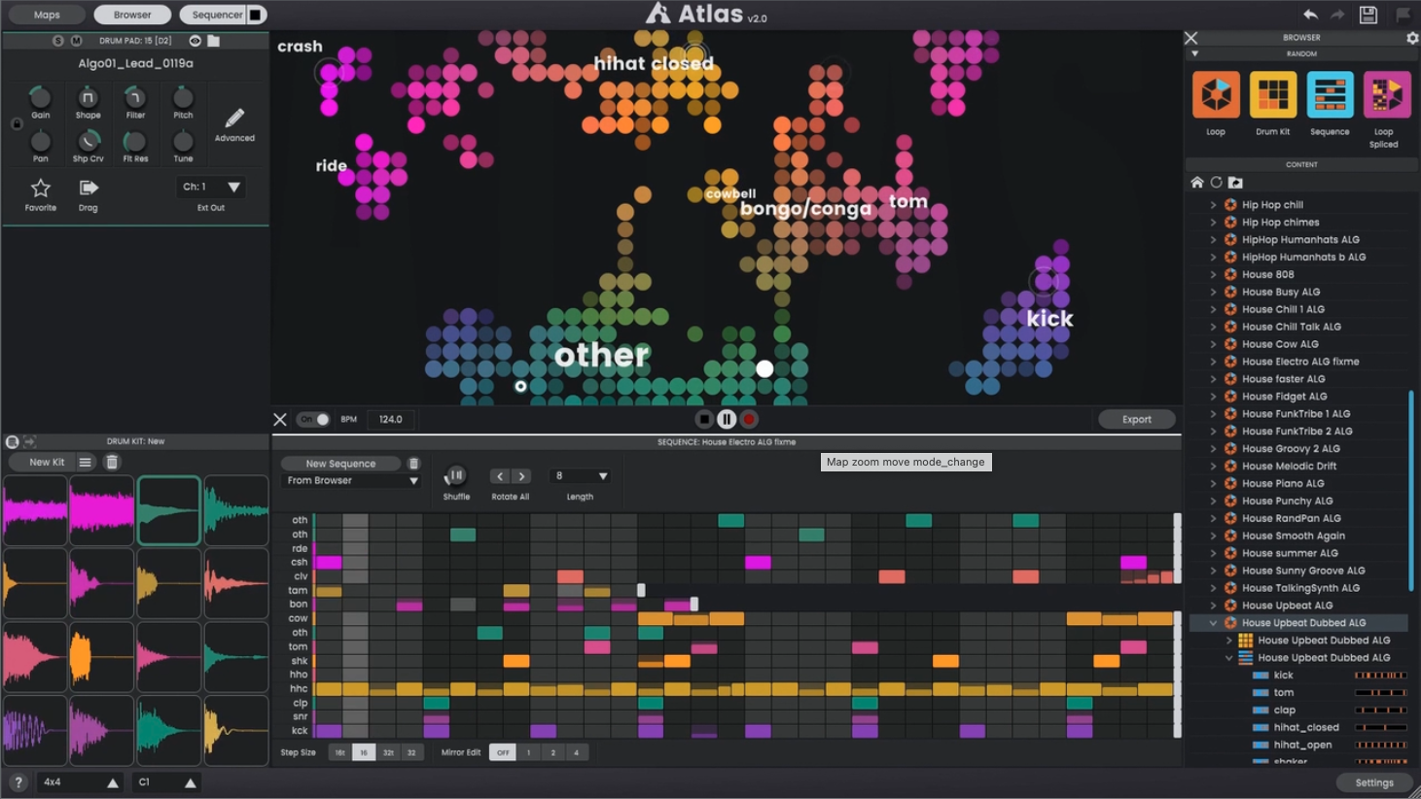Toggle the lock icon beside Gain knob
The height and width of the screenshot is (799, 1421).
click(17, 124)
